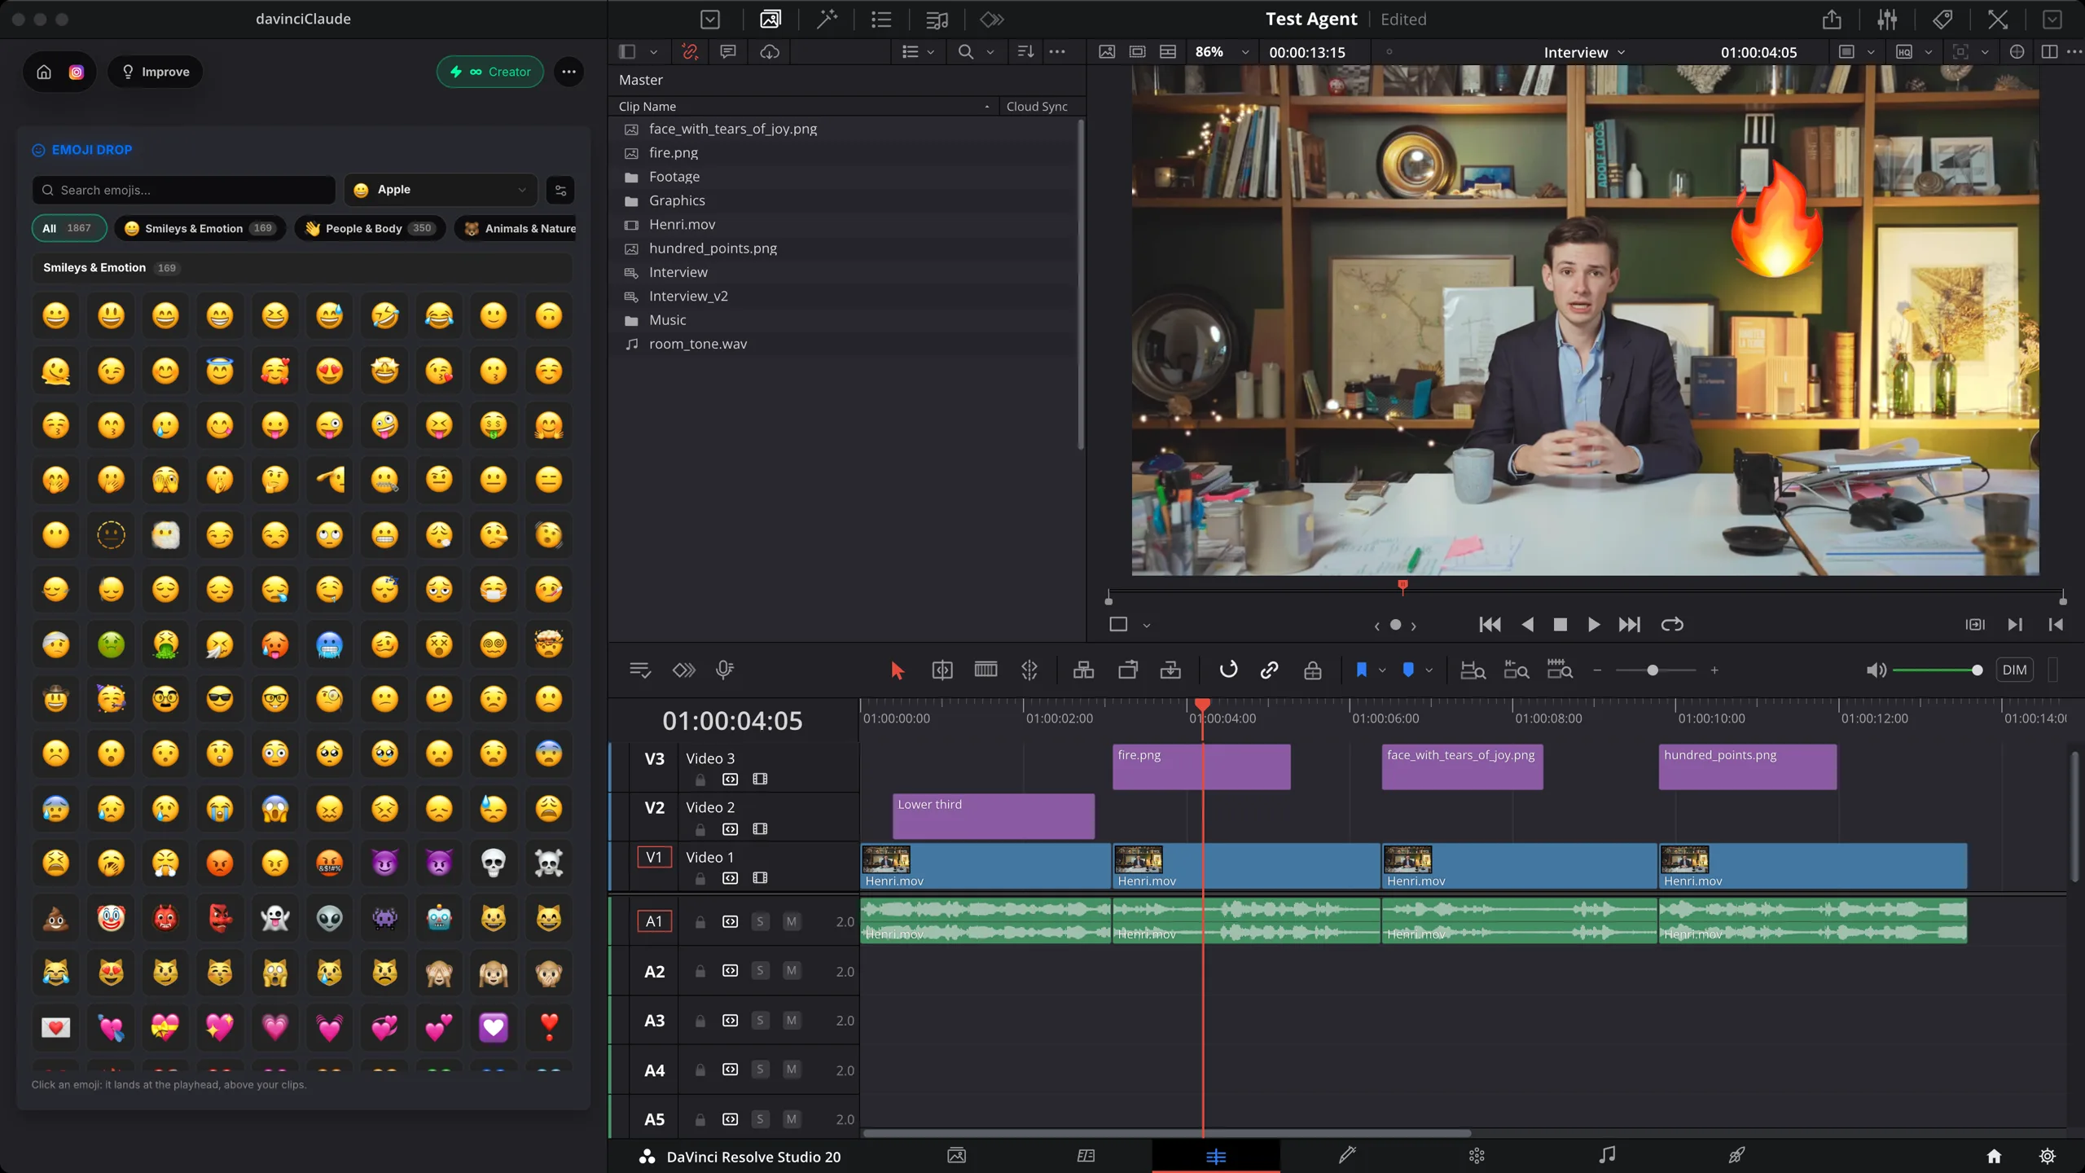Open the Apple emoji style dropdown
This screenshot has width=2085, height=1173.
(441, 190)
